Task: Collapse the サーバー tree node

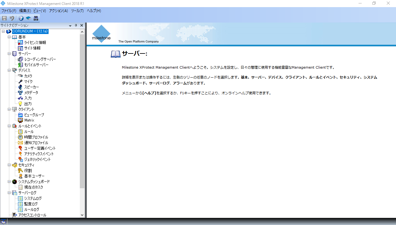Action: click(x=9, y=54)
